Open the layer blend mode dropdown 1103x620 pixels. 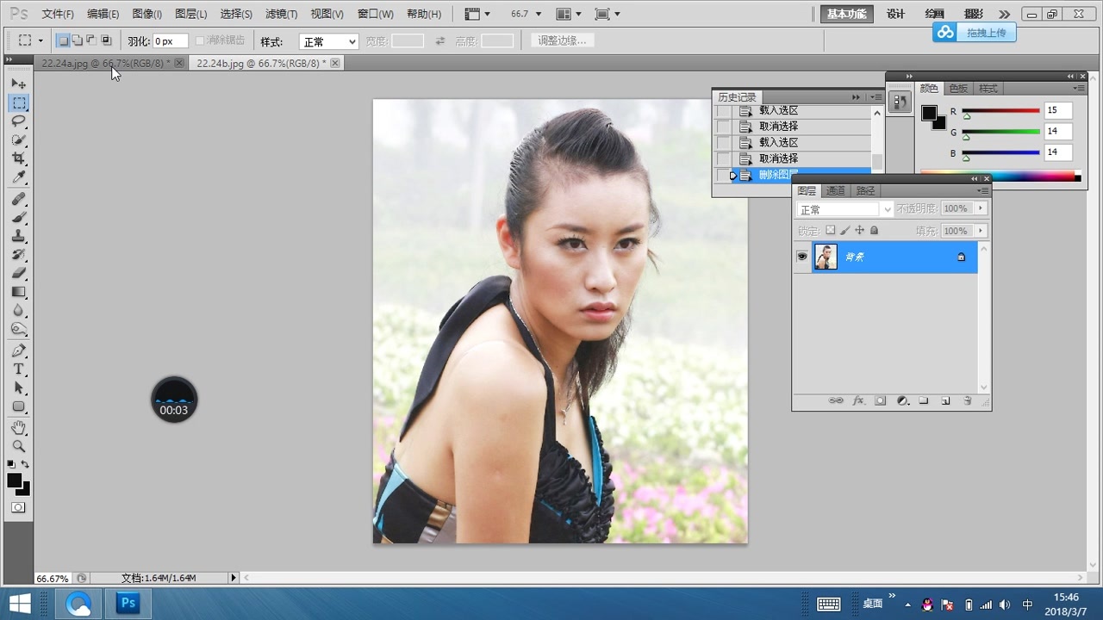(844, 209)
